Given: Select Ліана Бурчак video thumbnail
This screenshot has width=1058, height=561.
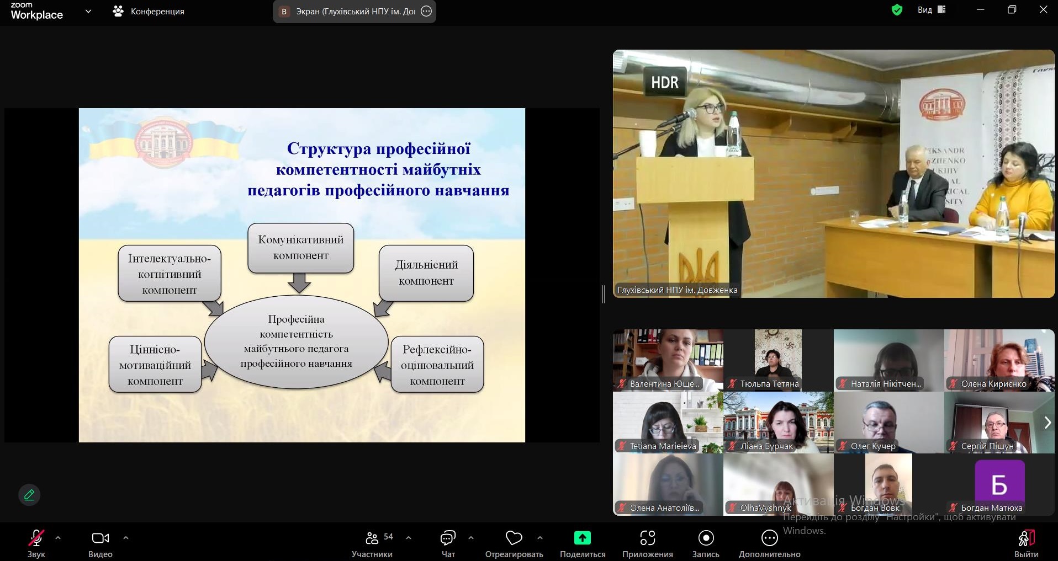Looking at the screenshot, I should point(778,423).
